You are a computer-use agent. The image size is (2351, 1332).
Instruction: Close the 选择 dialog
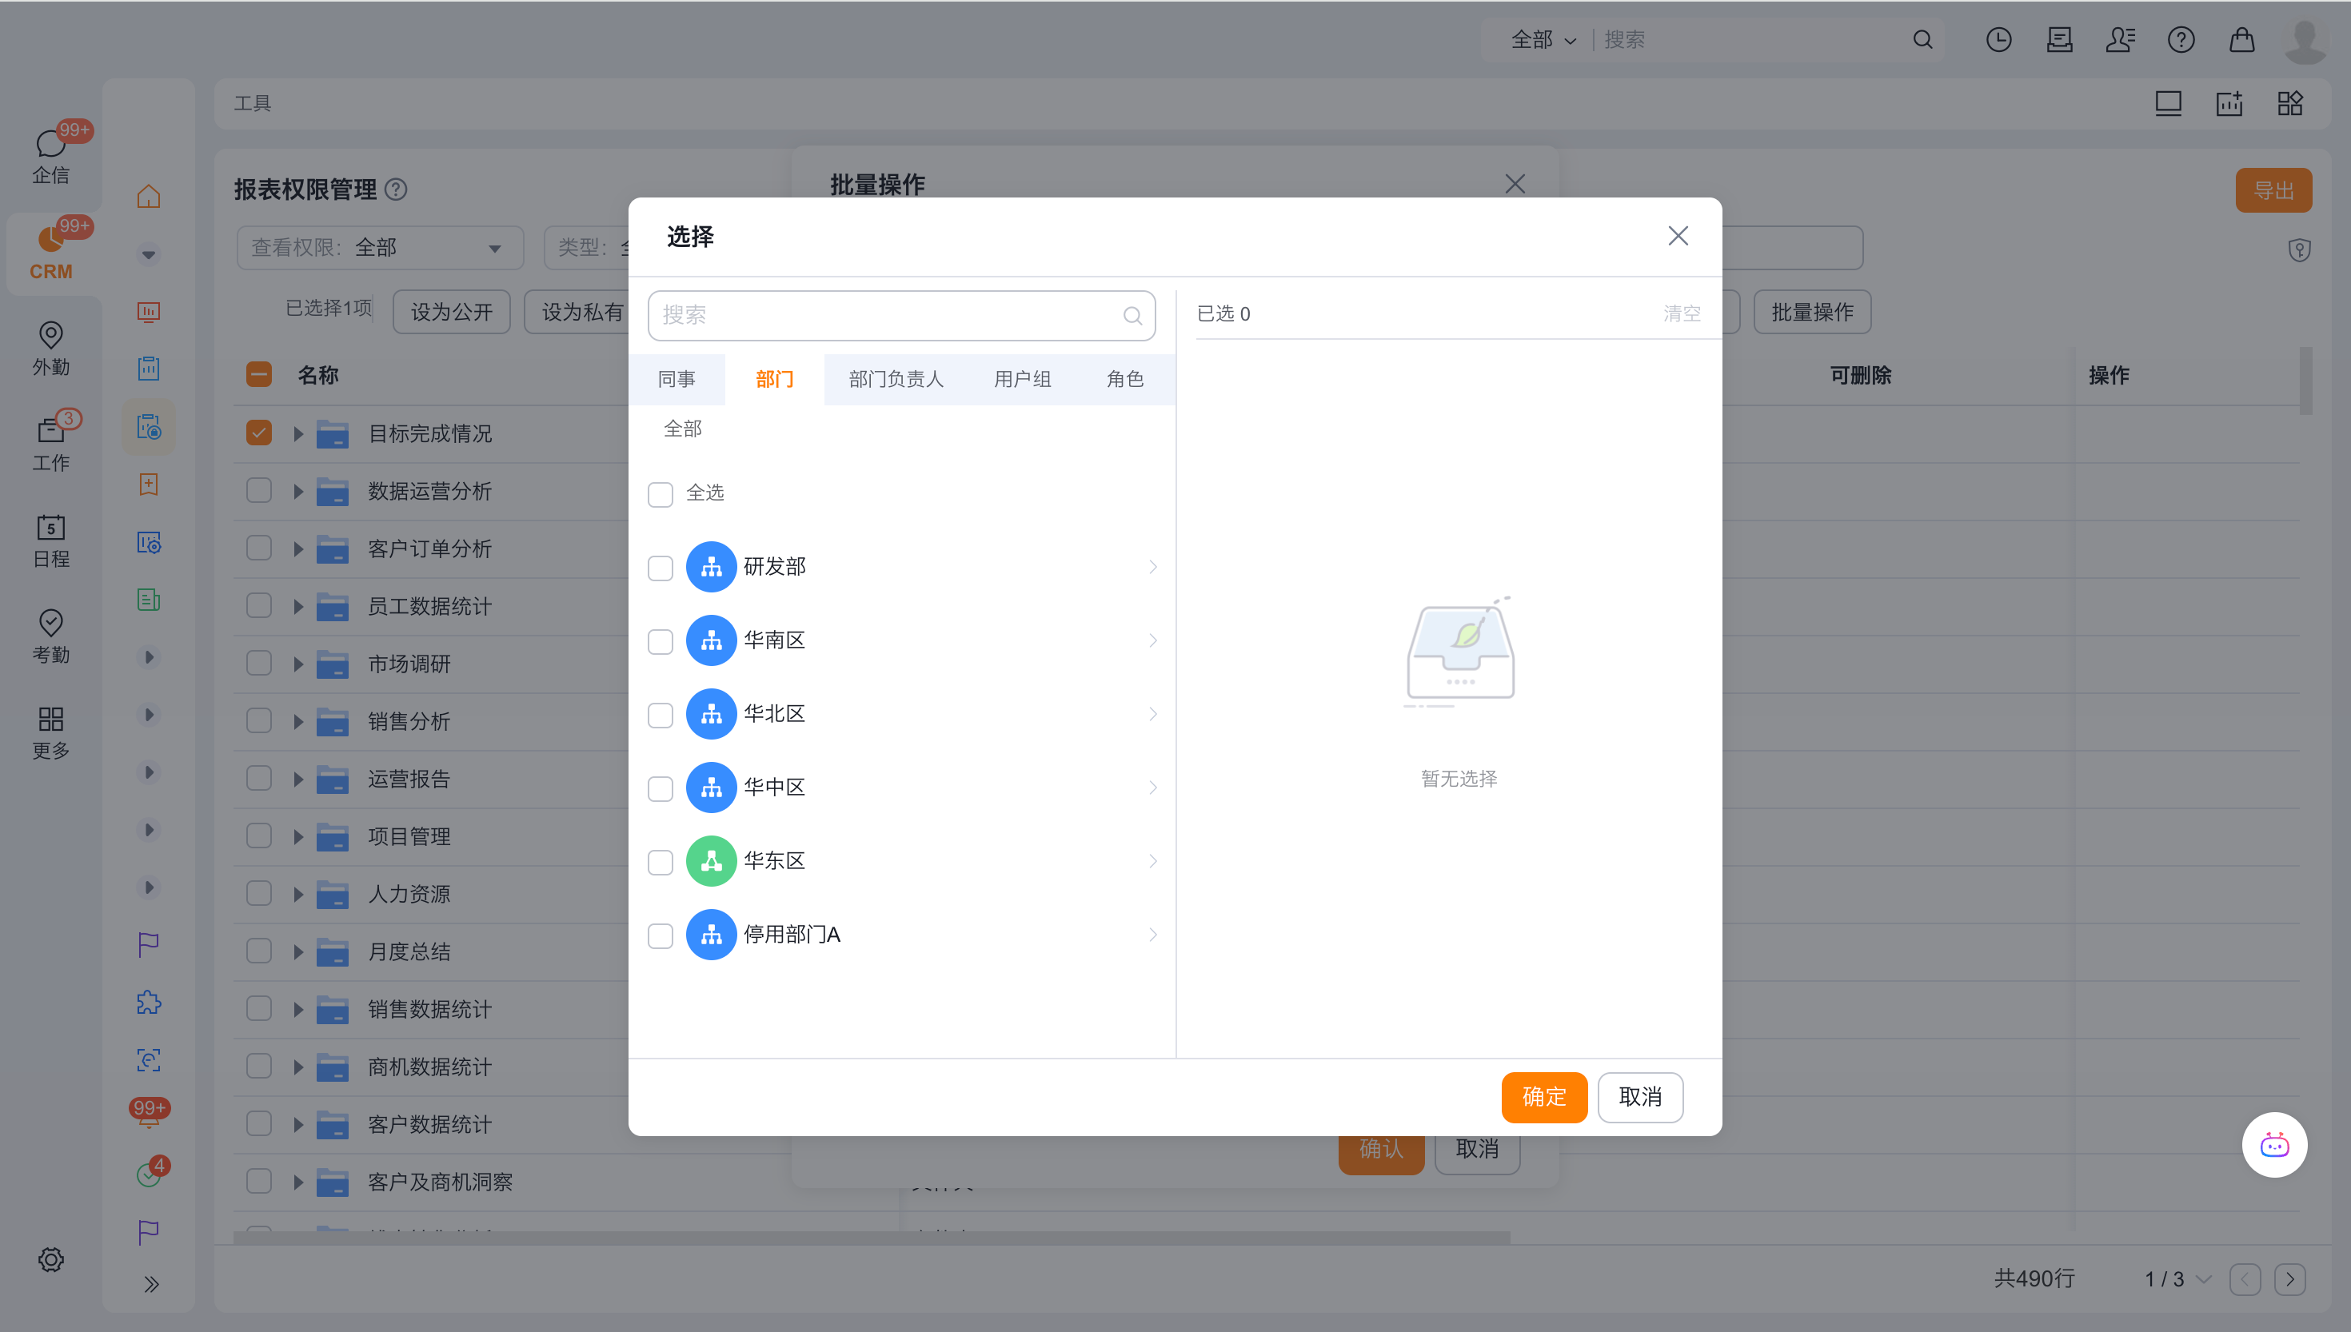click(x=1677, y=236)
